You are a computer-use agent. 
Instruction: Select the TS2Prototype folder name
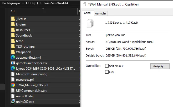coord(25,47)
